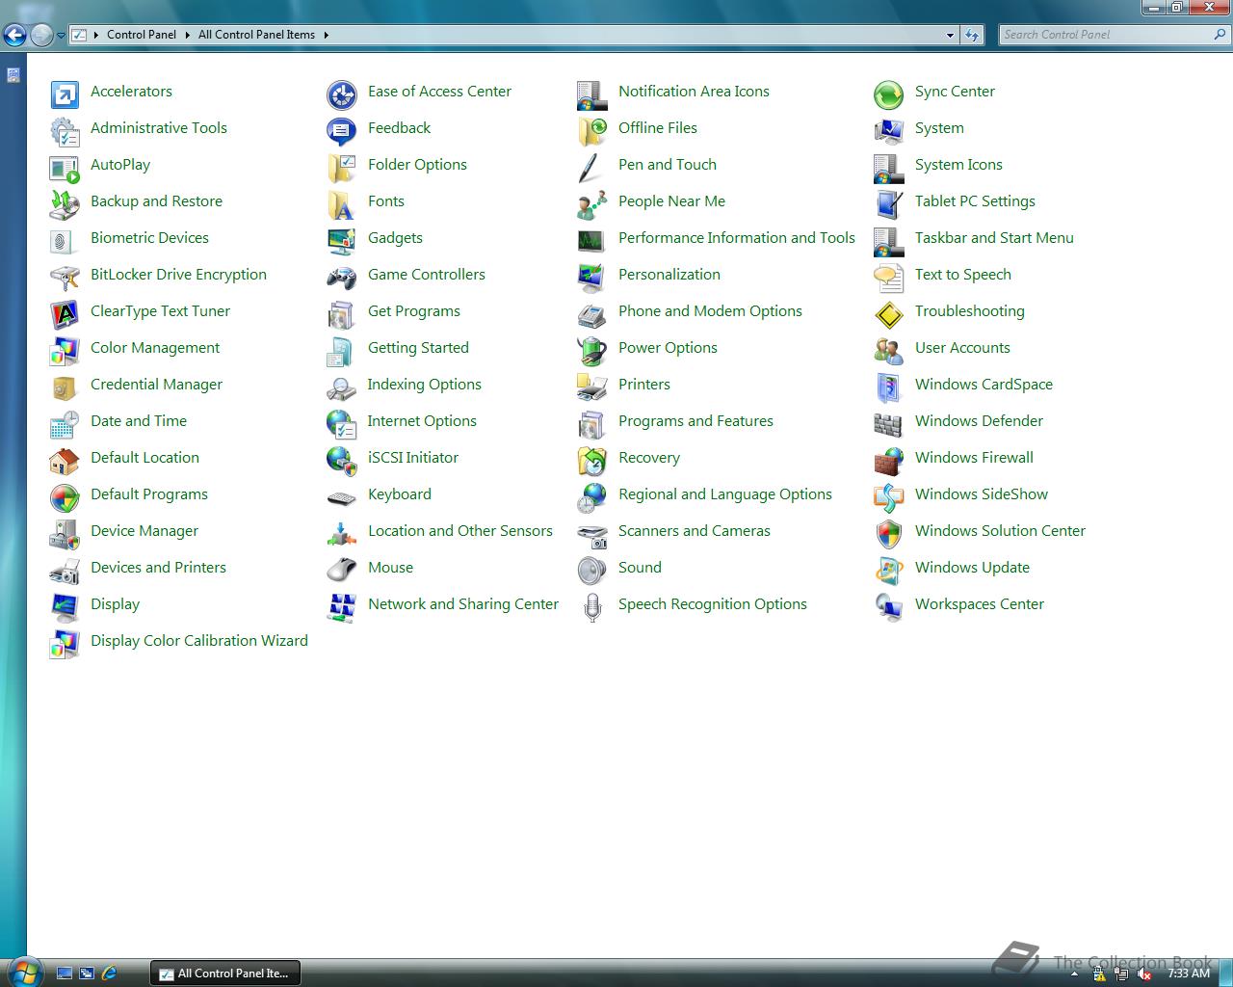Viewport: 1233px width, 987px height.
Task: Click the search magnifier icon
Action: click(x=1220, y=35)
